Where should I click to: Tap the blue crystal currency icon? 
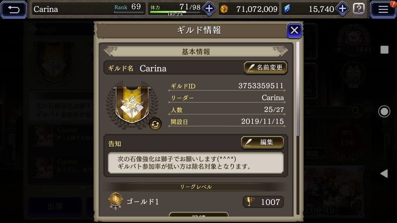click(287, 9)
